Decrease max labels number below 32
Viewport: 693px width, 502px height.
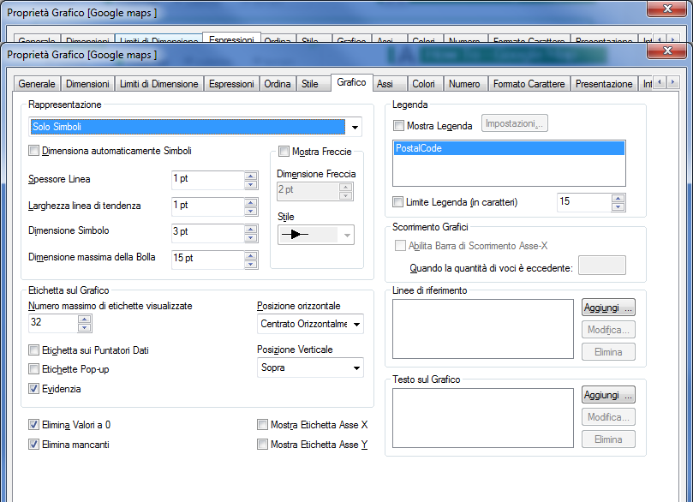[85, 327]
